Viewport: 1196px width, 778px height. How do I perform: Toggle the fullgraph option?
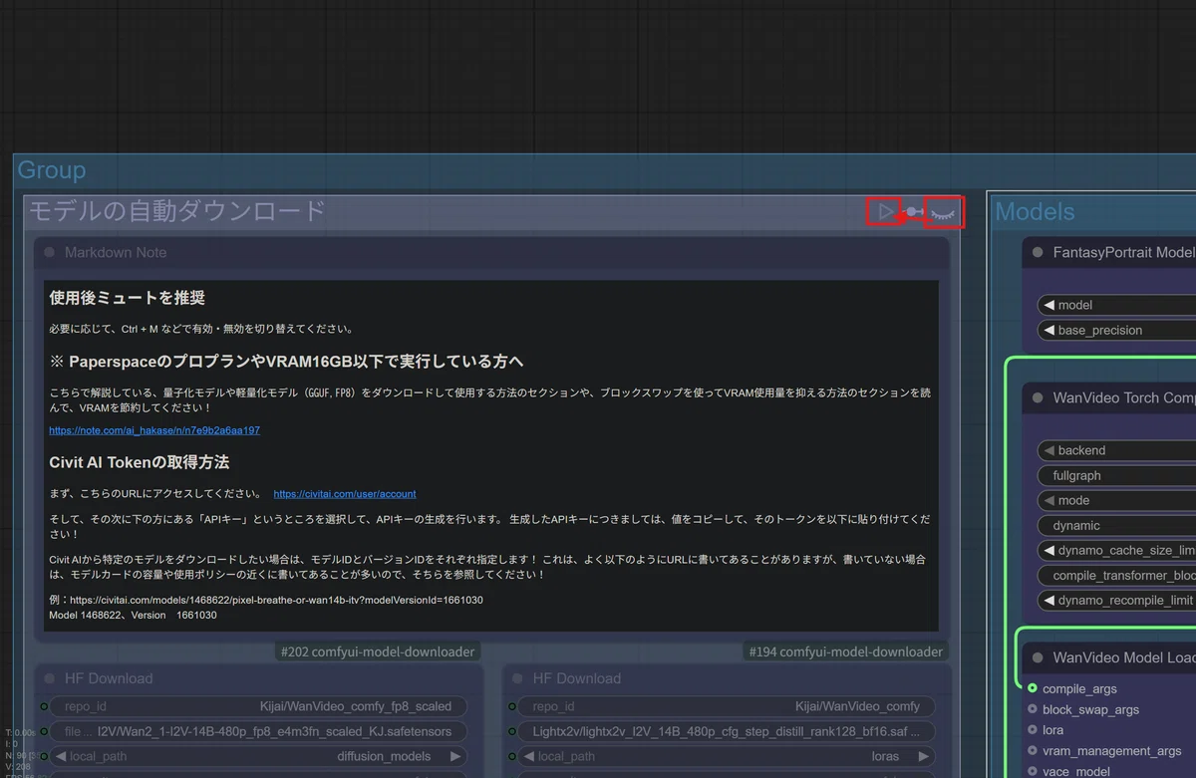(1116, 475)
